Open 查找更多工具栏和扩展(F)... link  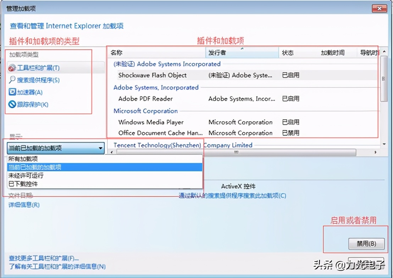click(x=44, y=258)
